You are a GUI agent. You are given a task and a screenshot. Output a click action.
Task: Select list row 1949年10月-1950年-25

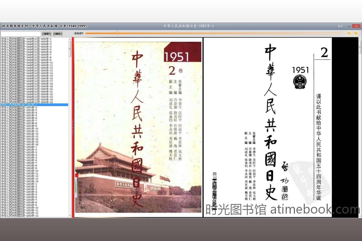pos(34,102)
